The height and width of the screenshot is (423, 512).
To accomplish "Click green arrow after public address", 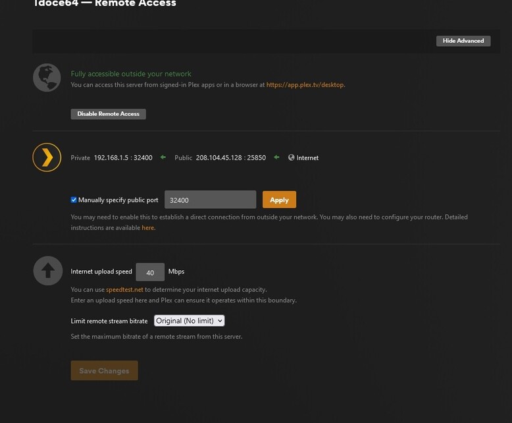I will click(276, 157).
